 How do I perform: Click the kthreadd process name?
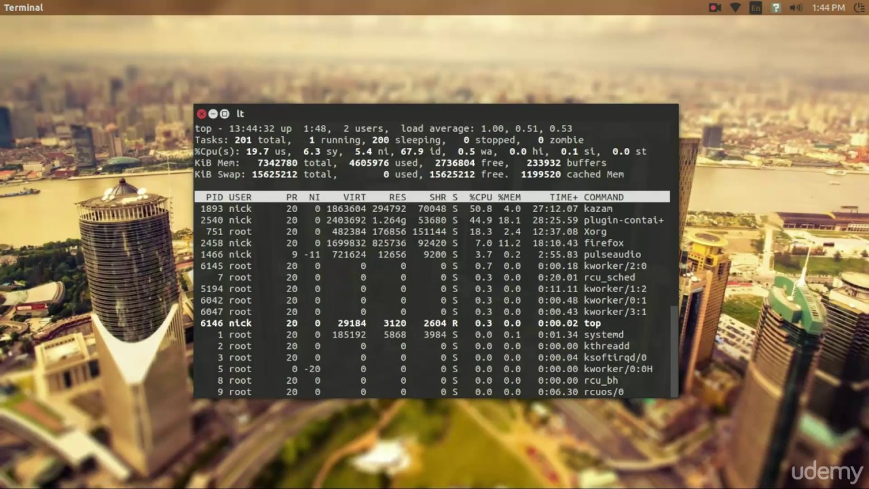(x=607, y=346)
